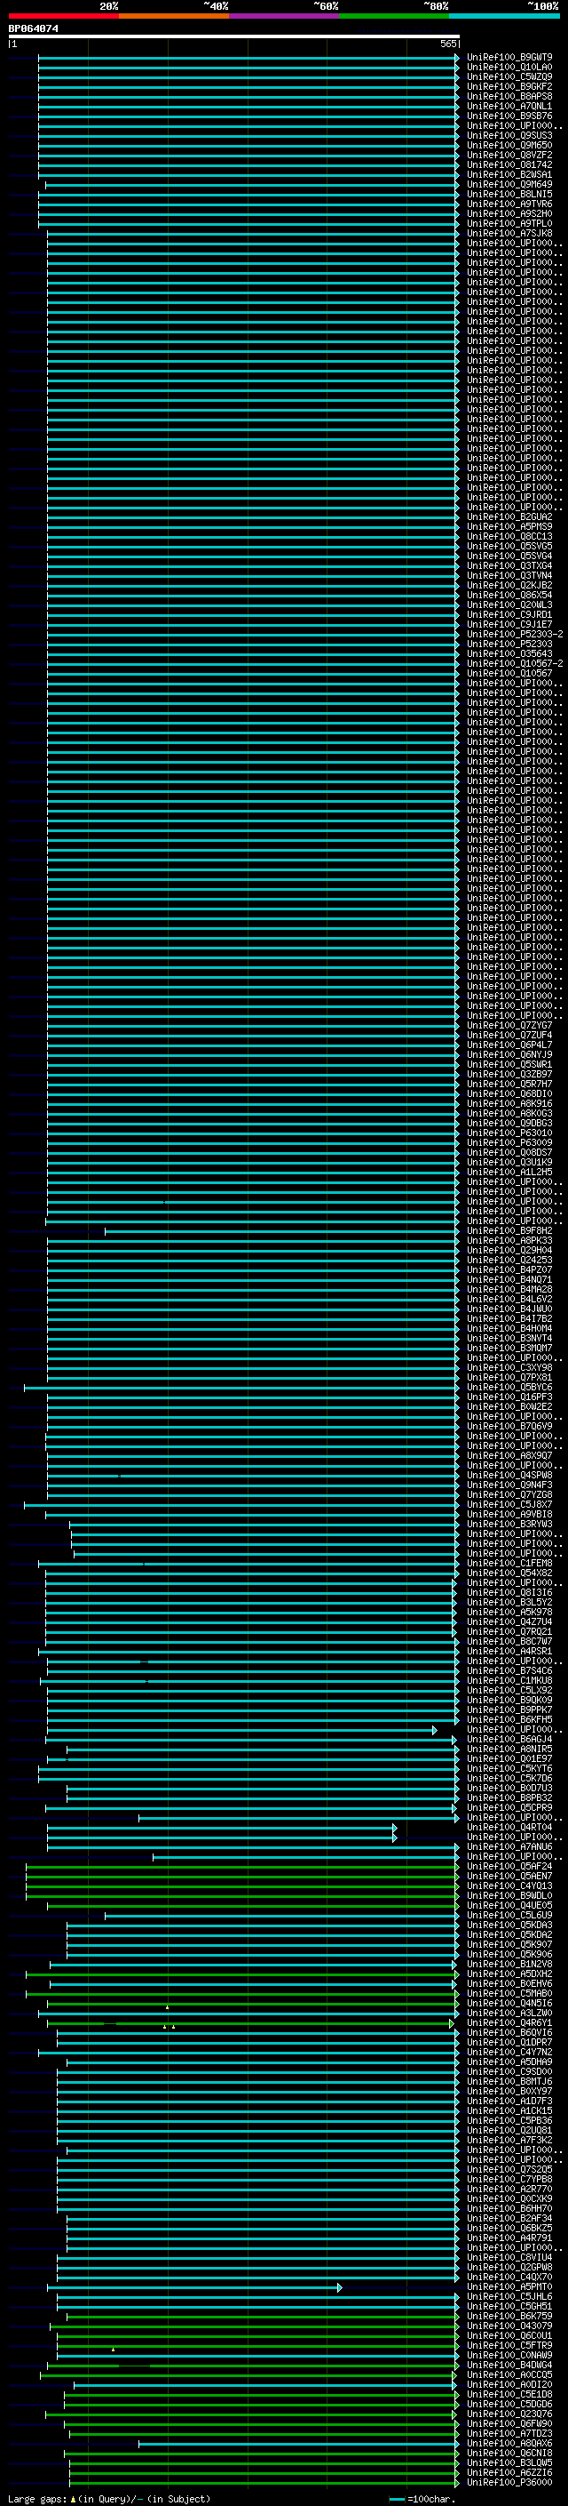Screen dimensions: 568x2506
Task: Click hit label UniRef100_A2R770
Action: tap(509, 2190)
